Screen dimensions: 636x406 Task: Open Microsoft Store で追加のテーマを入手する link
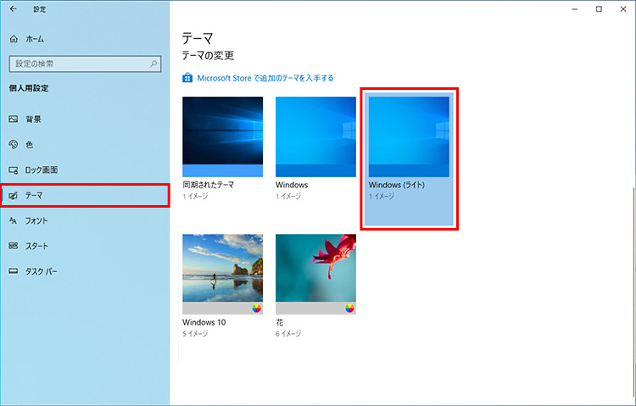click(265, 78)
